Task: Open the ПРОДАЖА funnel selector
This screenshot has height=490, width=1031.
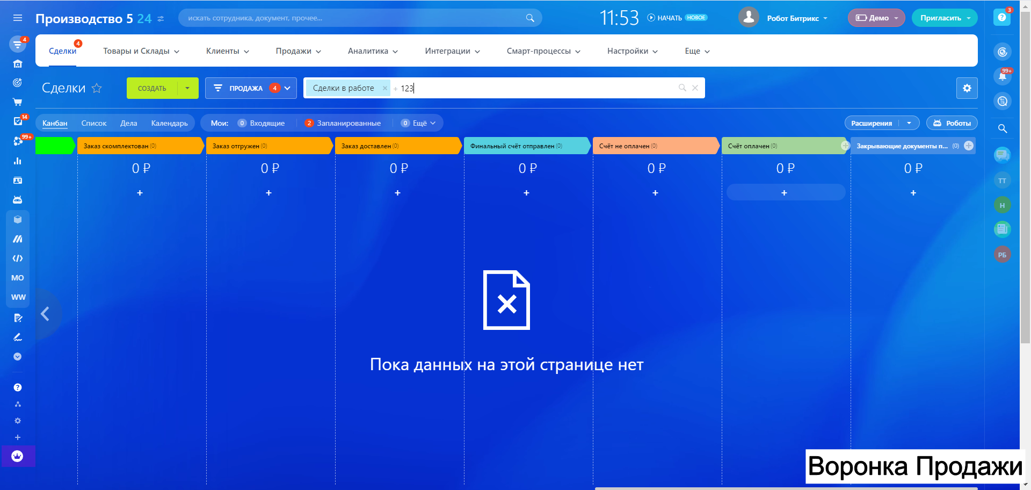Action: tap(251, 88)
